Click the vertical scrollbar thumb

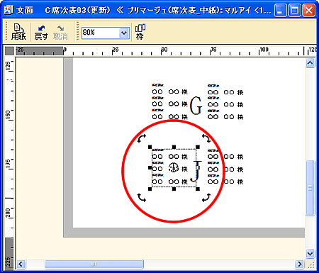tap(310, 188)
